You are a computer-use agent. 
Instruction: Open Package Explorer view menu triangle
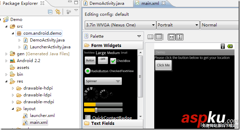coord(76,10)
